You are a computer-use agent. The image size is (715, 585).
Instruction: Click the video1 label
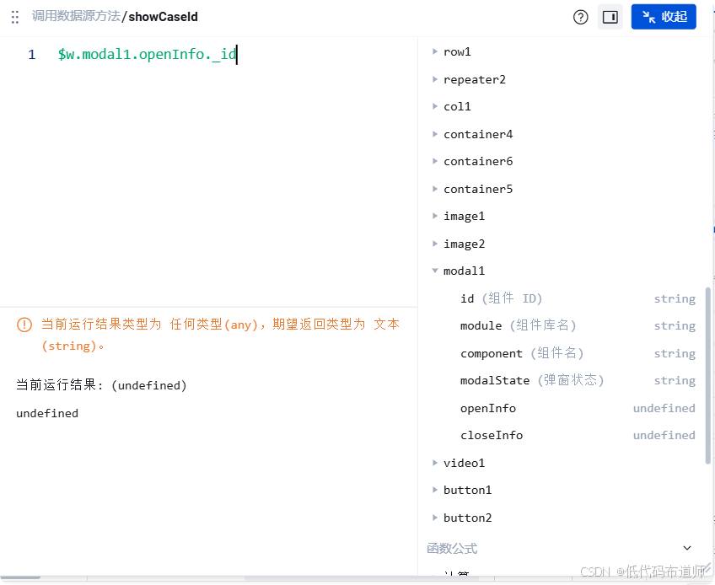click(x=465, y=463)
